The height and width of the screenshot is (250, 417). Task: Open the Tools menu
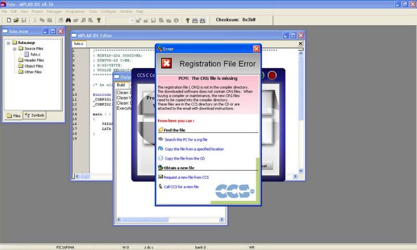[x=93, y=11]
